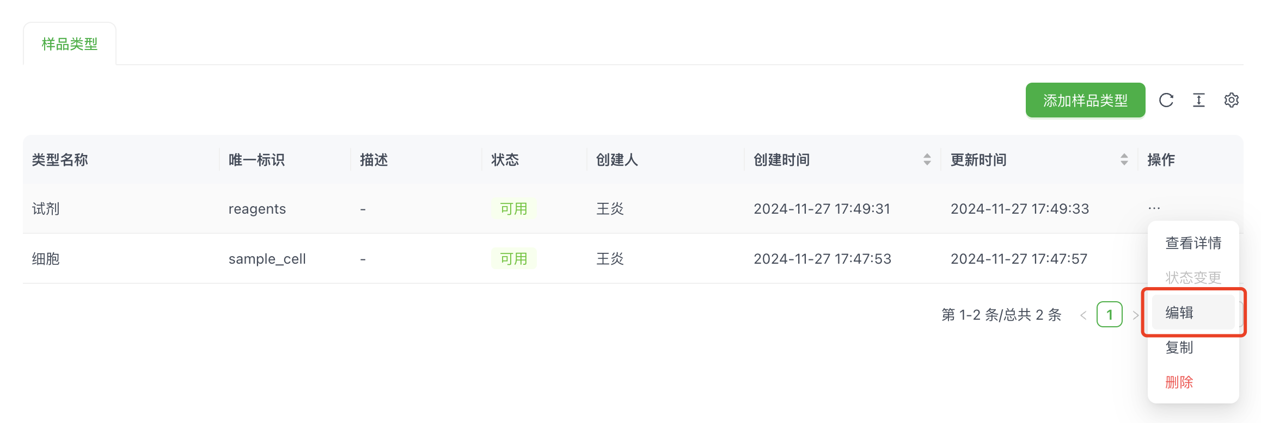This screenshot has height=423, width=1261.
Task: Open the table density/row height icon
Action: [x=1198, y=100]
